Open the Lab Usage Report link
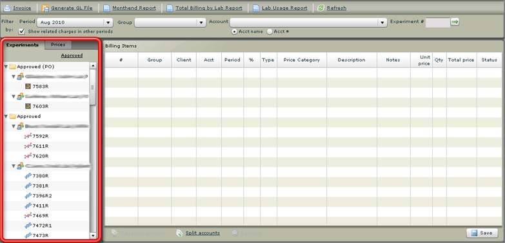 [284, 8]
